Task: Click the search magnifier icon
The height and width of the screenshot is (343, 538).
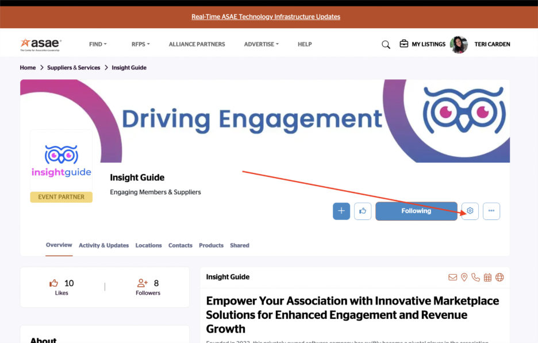Action: coord(386,45)
